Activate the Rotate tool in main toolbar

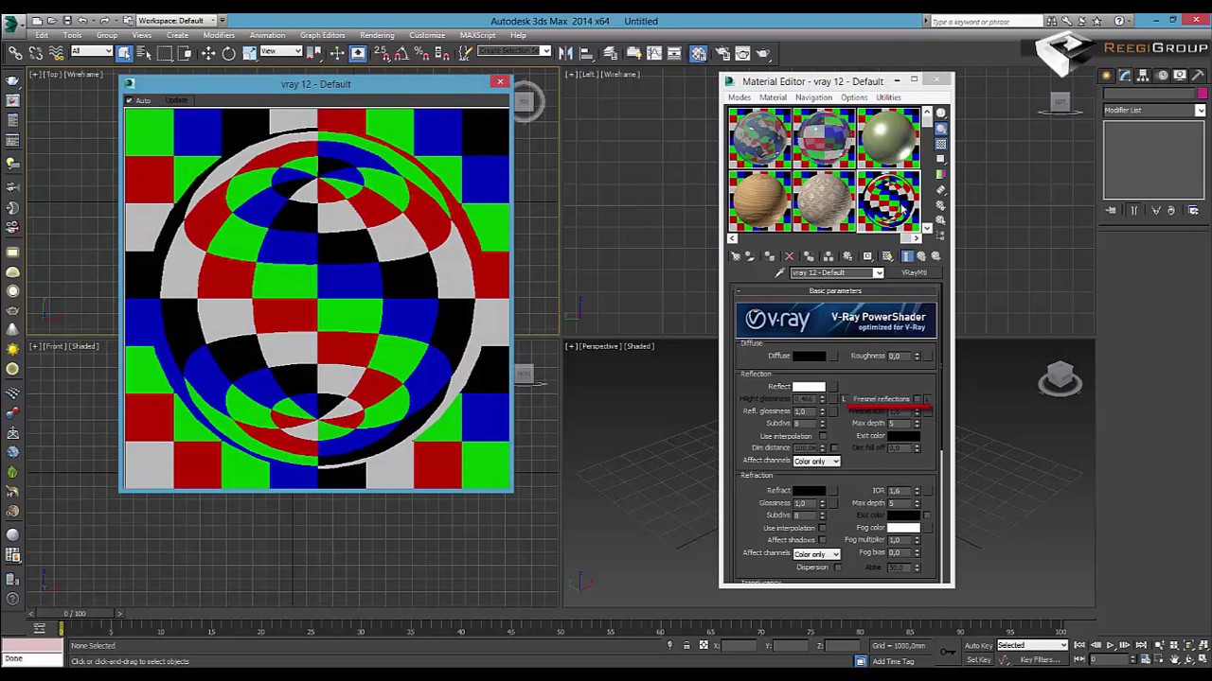229,54
